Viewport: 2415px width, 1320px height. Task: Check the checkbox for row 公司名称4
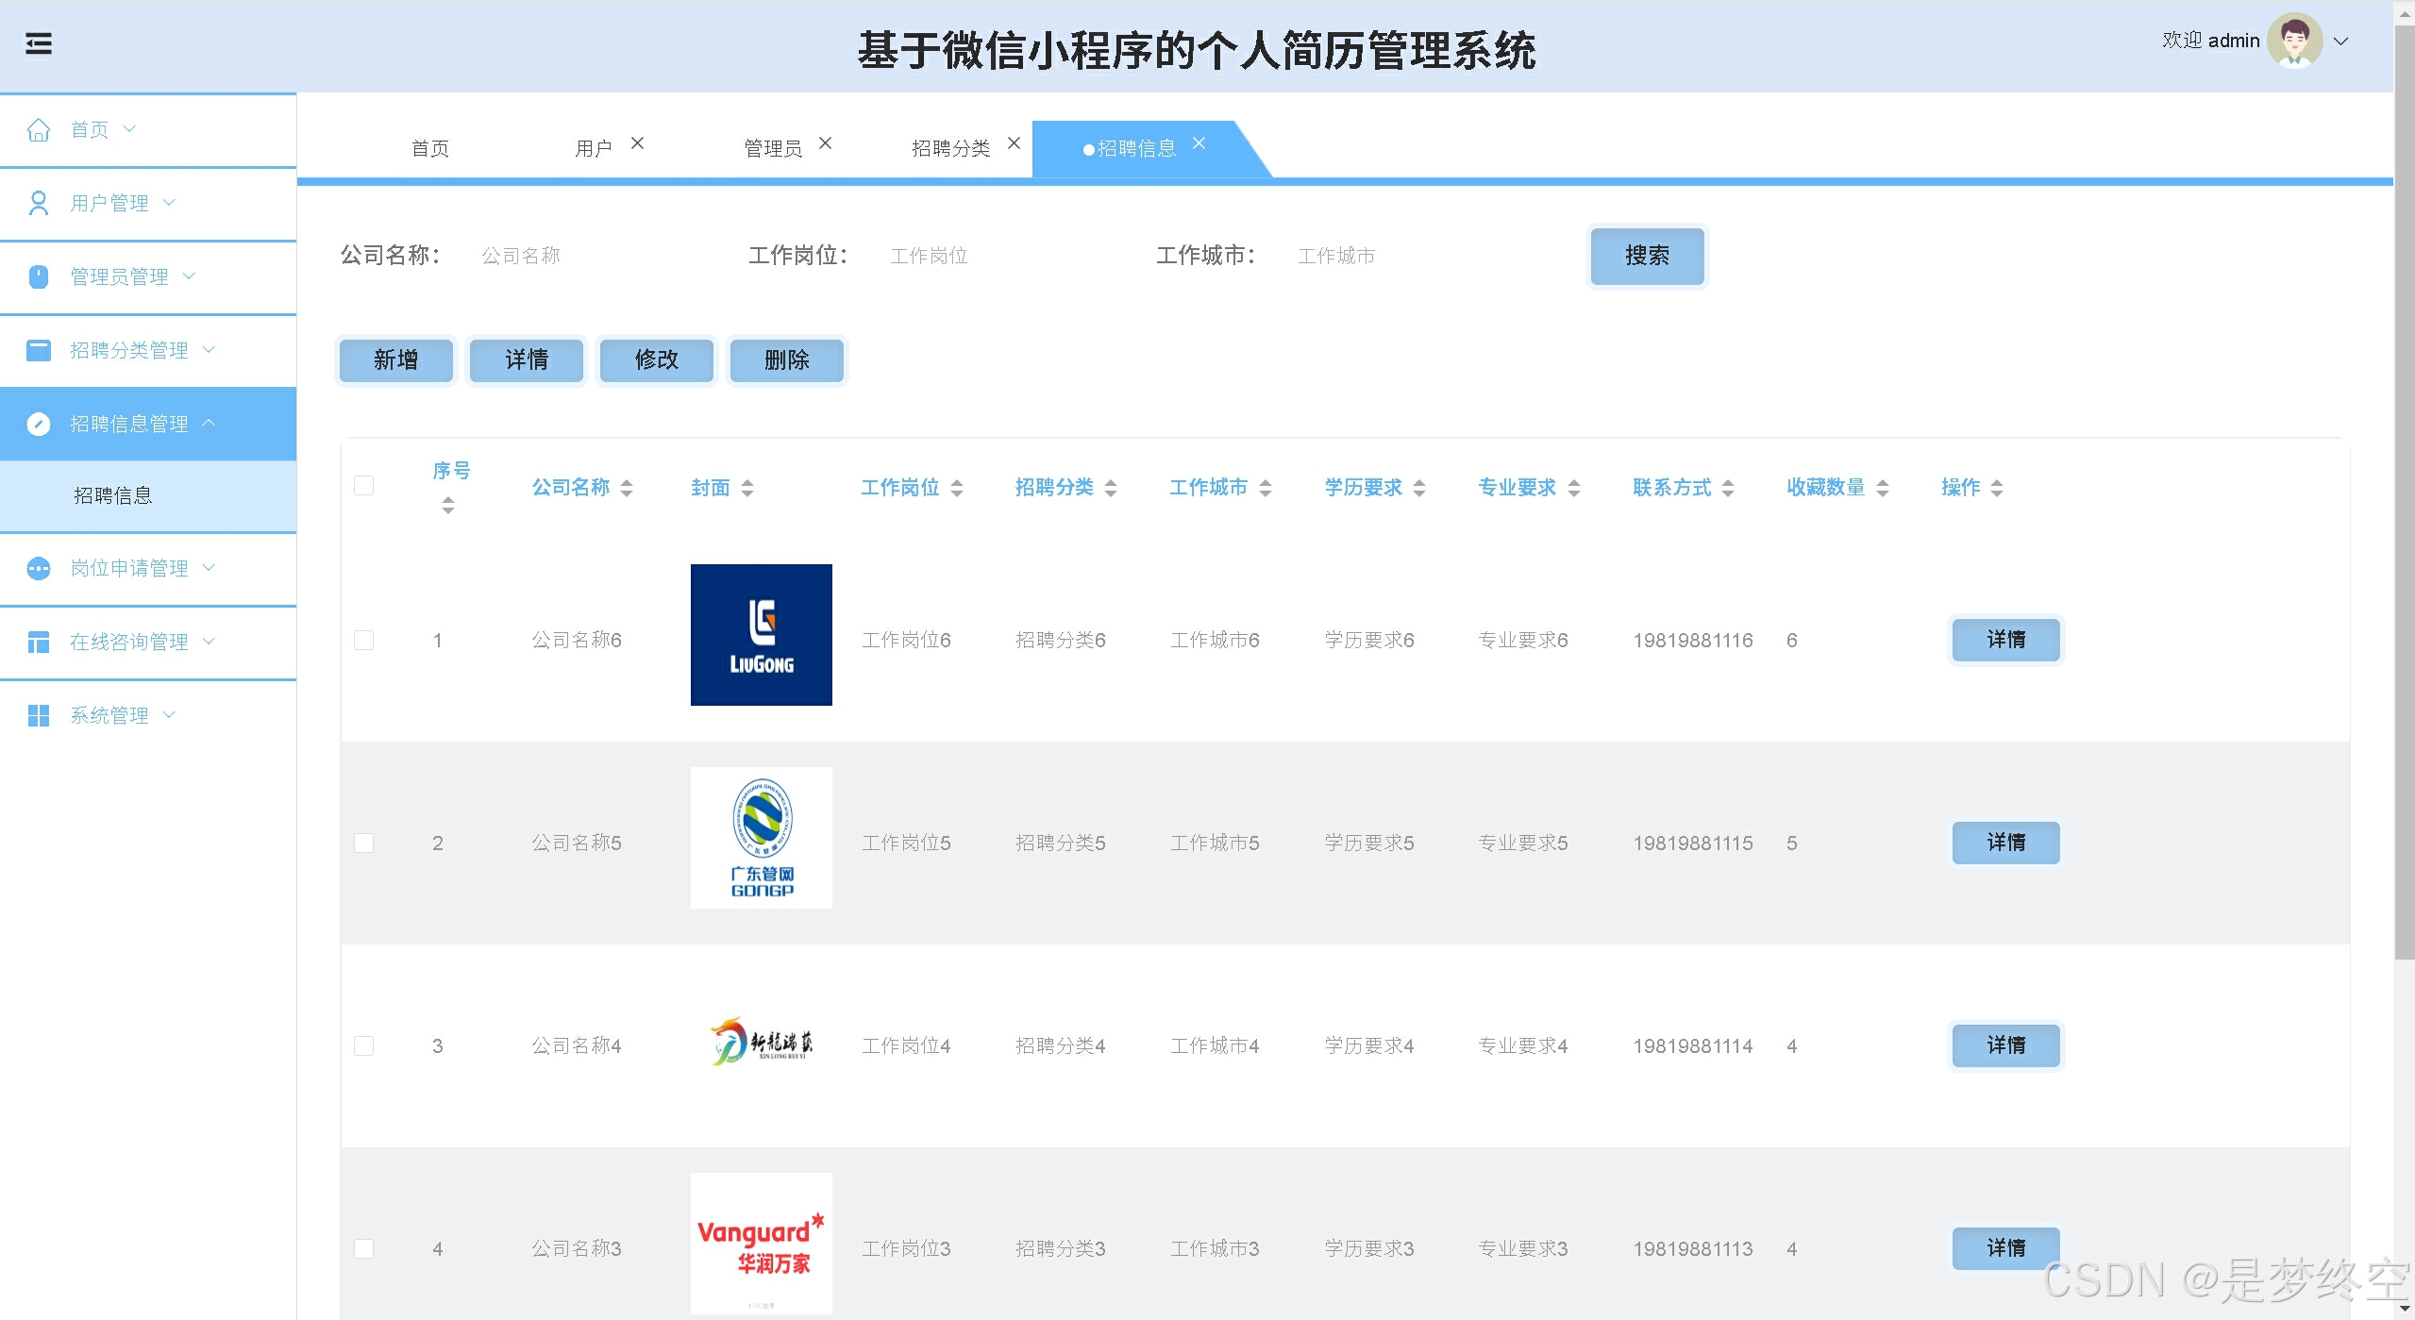pos(363,1045)
